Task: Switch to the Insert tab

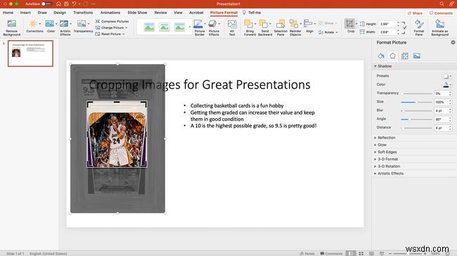Action: tap(25, 13)
